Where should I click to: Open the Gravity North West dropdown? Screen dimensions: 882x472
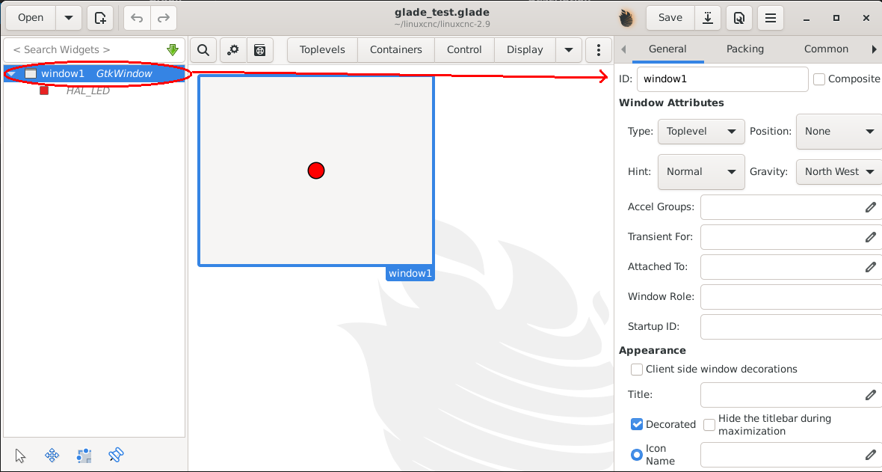pos(839,172)
